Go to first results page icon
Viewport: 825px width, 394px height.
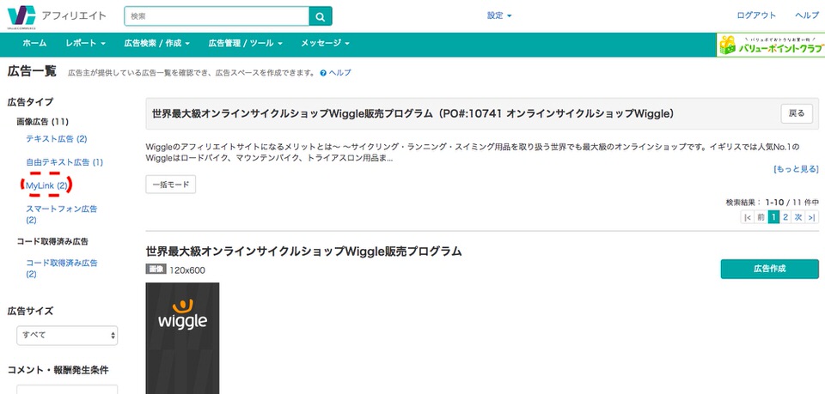748,217
